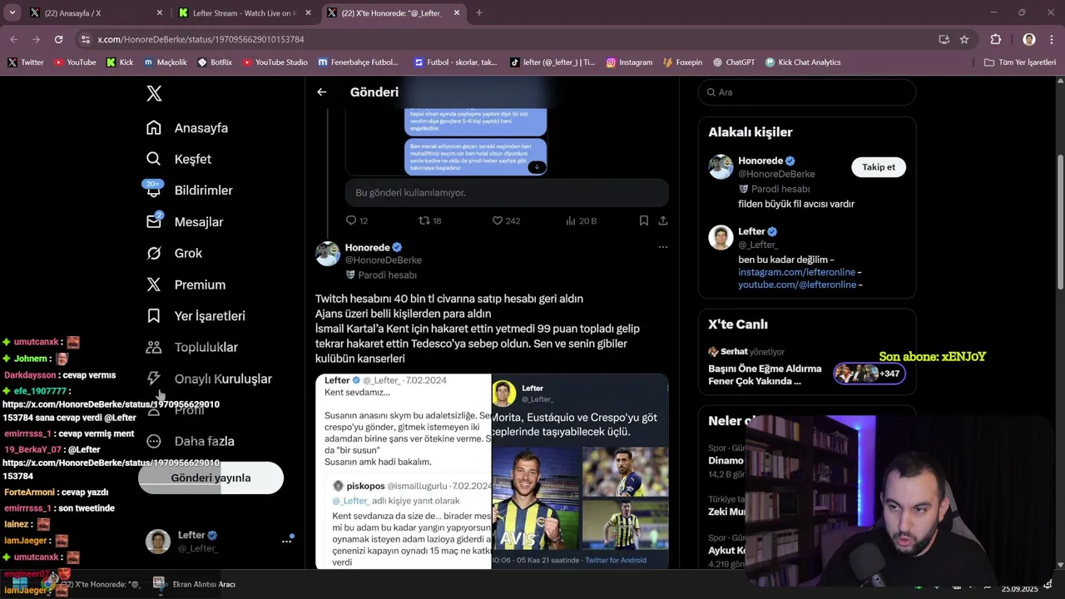Open Tüm Yer İşaretleri folder
1065x599 pixels.
point(1019,62)
